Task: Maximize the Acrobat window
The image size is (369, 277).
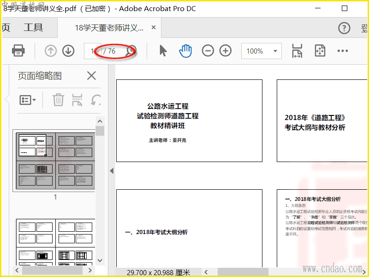Action: [x=345, y=8]
